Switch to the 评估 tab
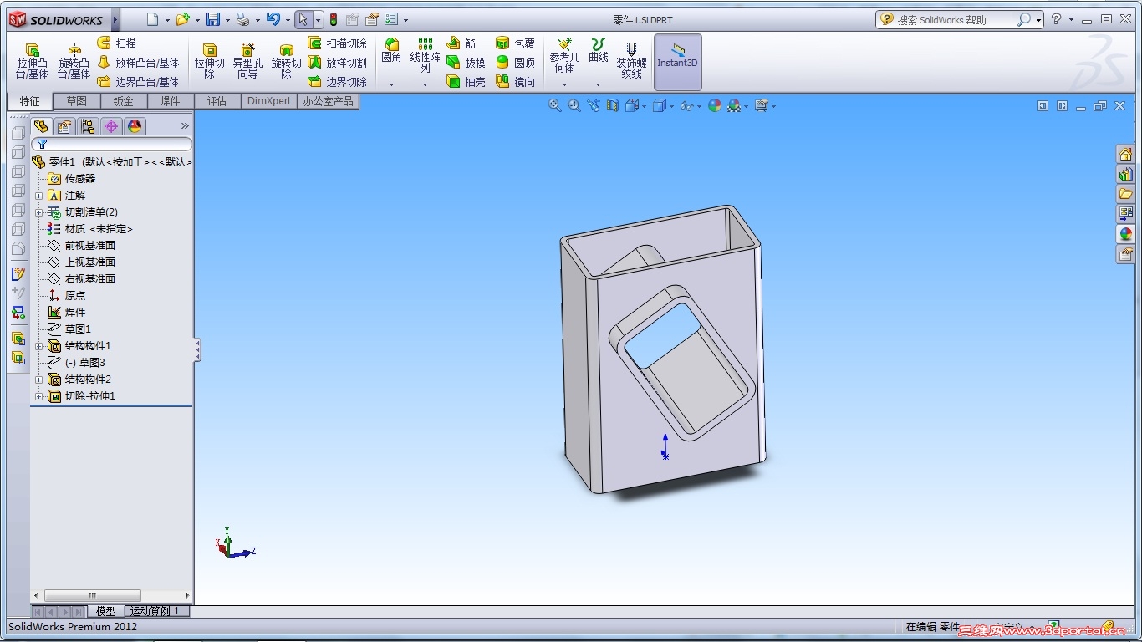Image resolution: width=1142 pixels, height=642 pixels. pos(217,101)
